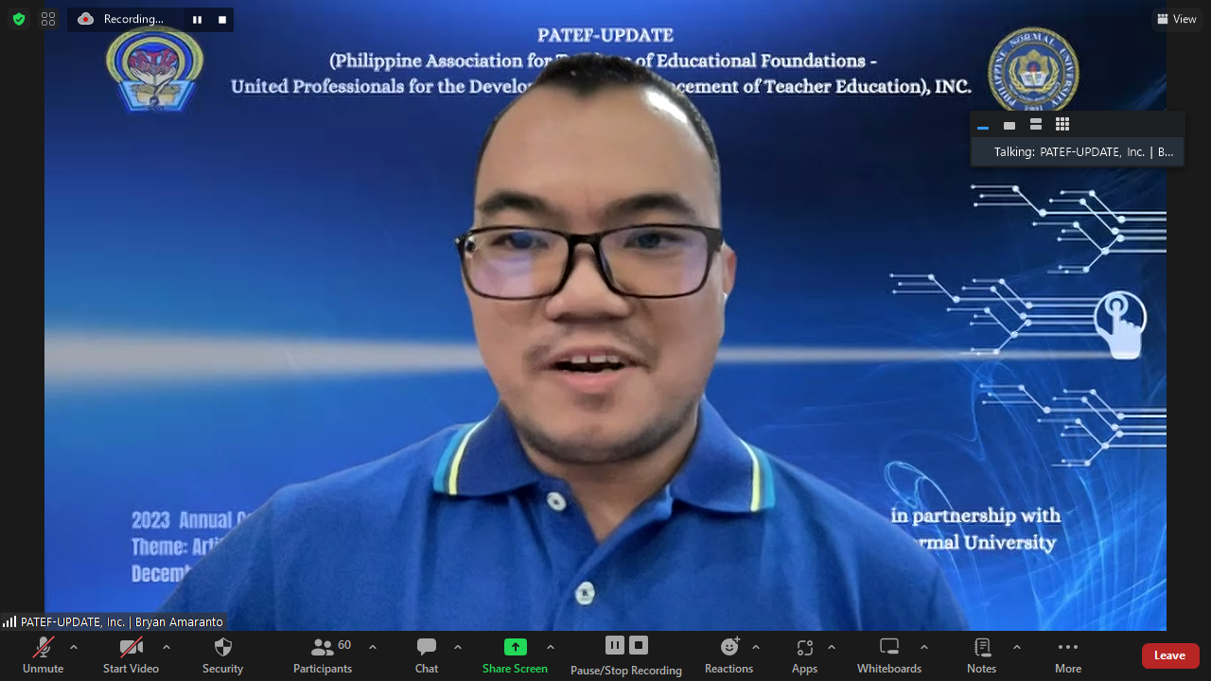Start Video camera
Screen dimensions: 1211x681
point(131,655)
